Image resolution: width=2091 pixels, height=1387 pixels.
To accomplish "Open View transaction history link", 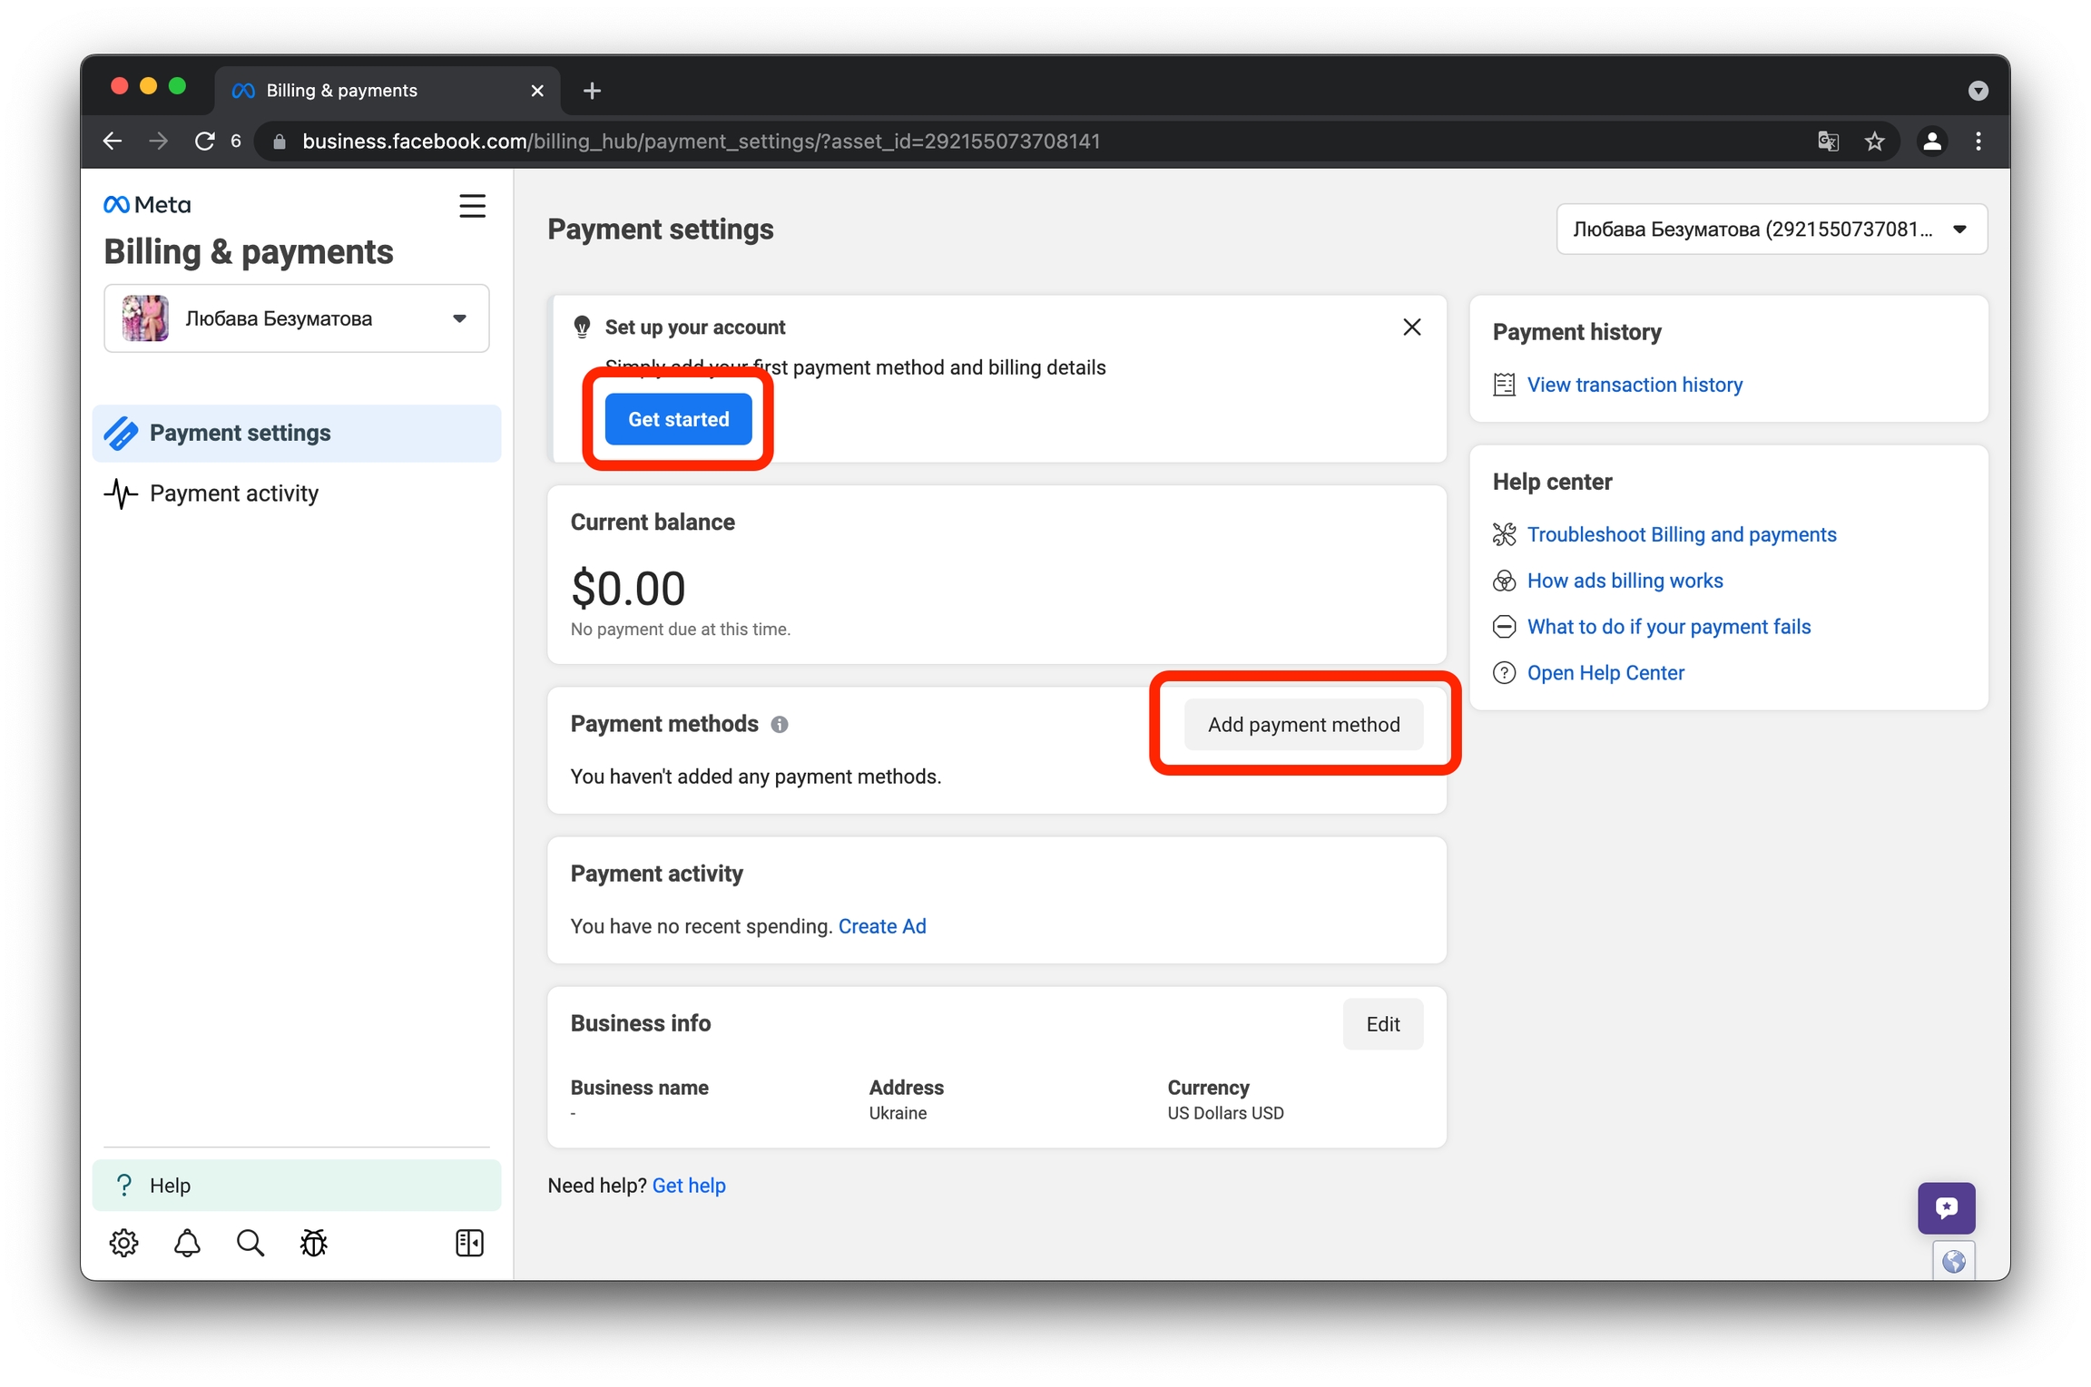I will pyautogui.click(x=1635, y=385).
